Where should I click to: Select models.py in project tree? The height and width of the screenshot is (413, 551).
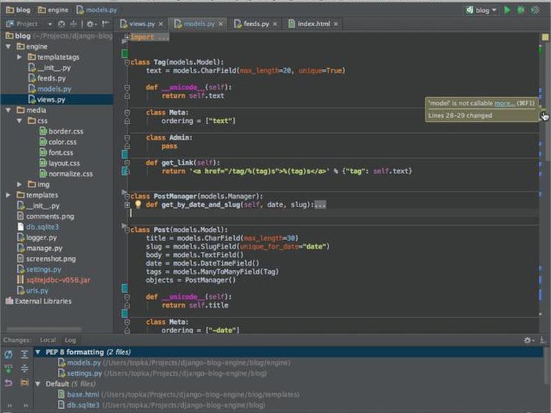pos(50,89)
